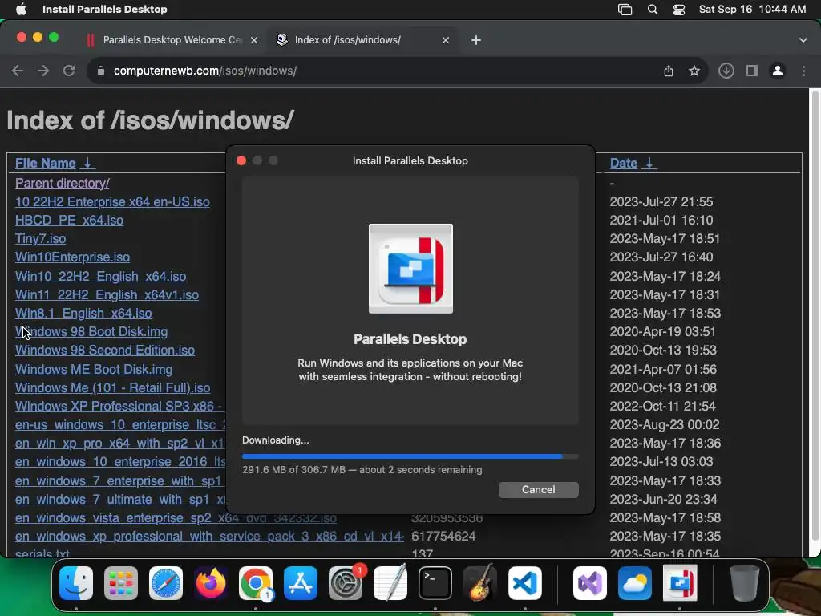821x616 pixels.
Task: Click the browser page vertical scrollbar
Action: (x=815, y=314)
